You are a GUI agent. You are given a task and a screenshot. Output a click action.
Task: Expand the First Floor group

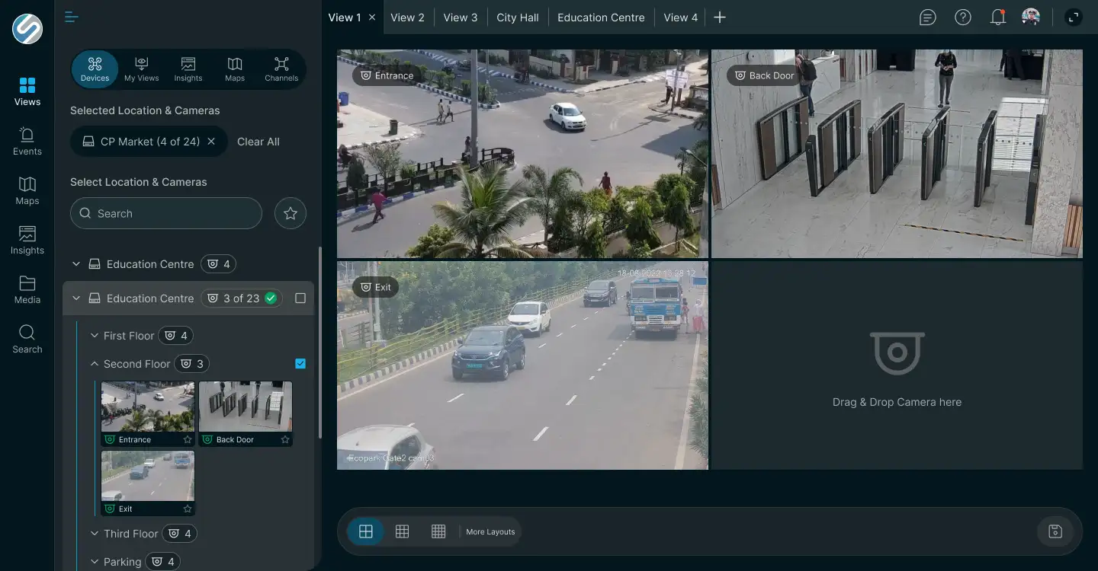tap(95, 336)
